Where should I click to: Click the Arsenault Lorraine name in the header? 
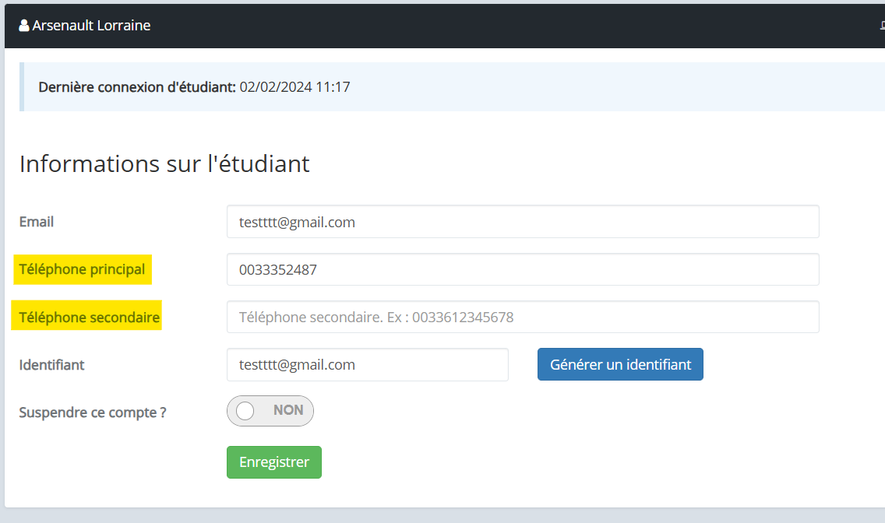pyautogui.click(x=91, y=26)
